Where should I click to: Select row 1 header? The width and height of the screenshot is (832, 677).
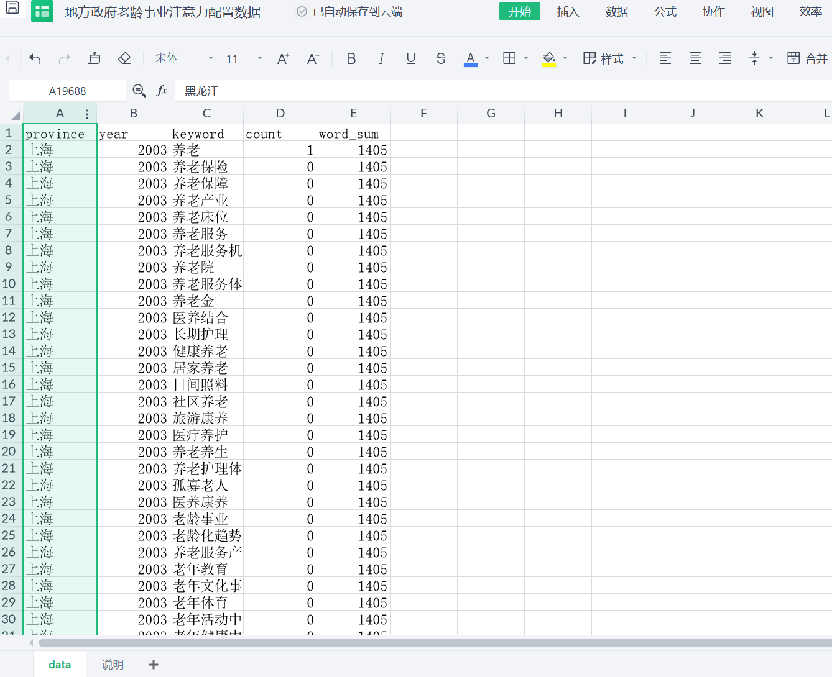9,133
